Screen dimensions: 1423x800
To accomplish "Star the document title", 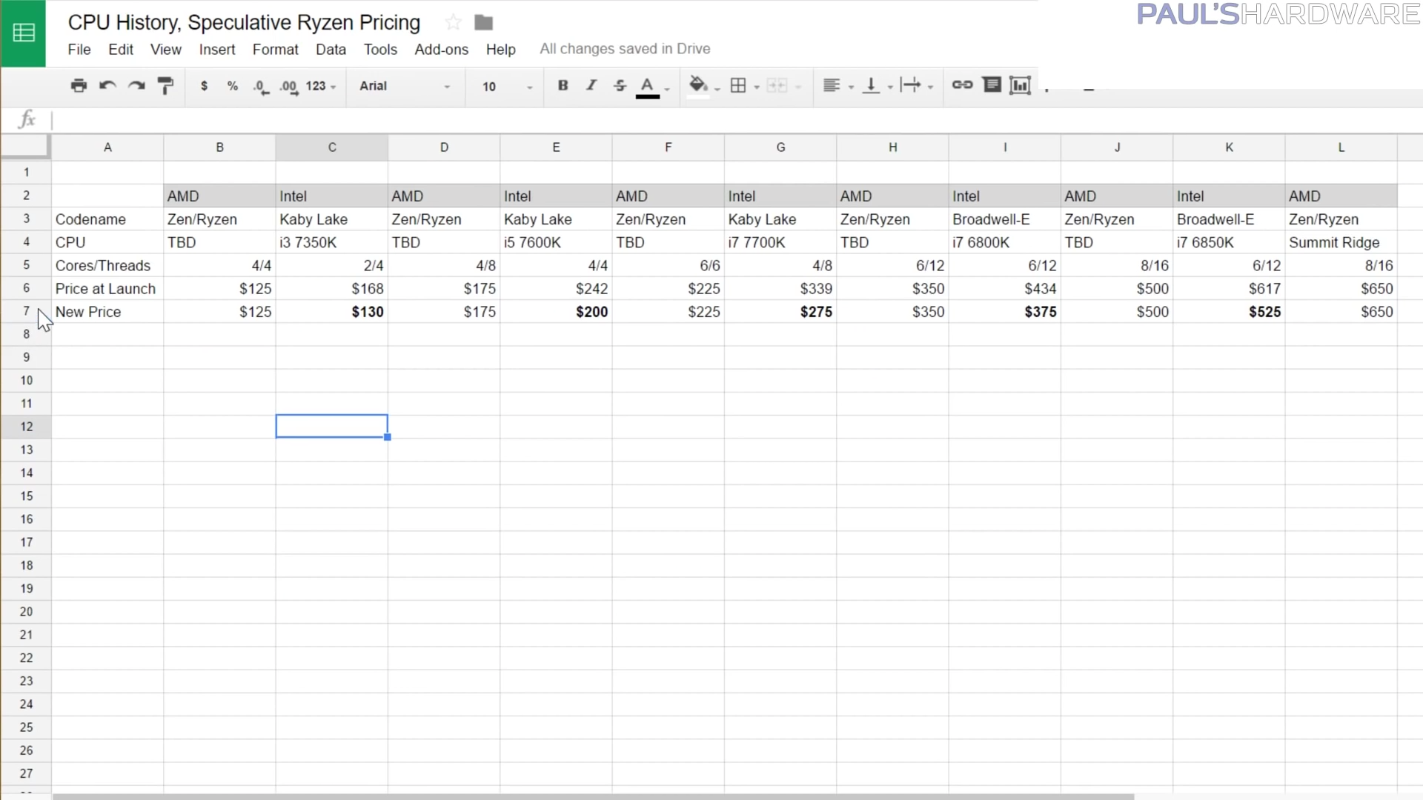I will (453, 23).
